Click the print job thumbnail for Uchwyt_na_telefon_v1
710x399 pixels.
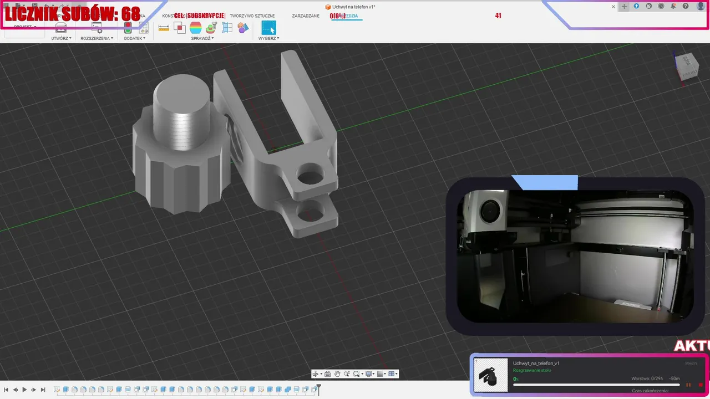(490, 375)
